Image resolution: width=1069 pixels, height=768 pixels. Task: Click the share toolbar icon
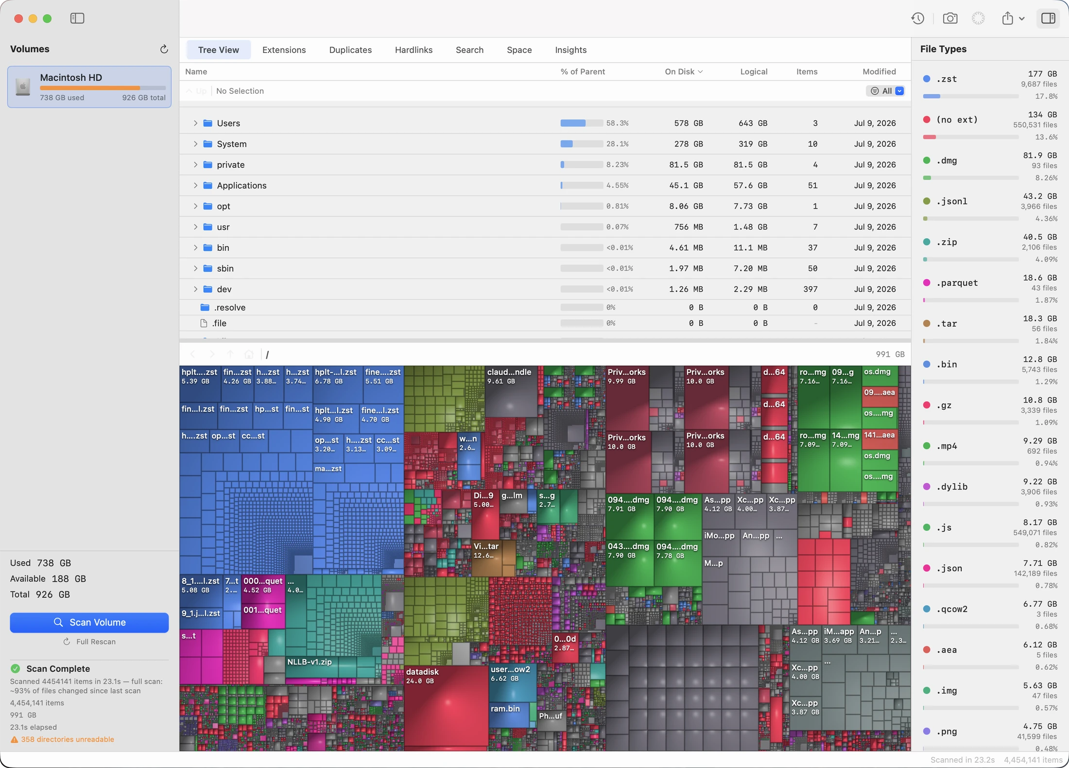tap(1008, 18)
